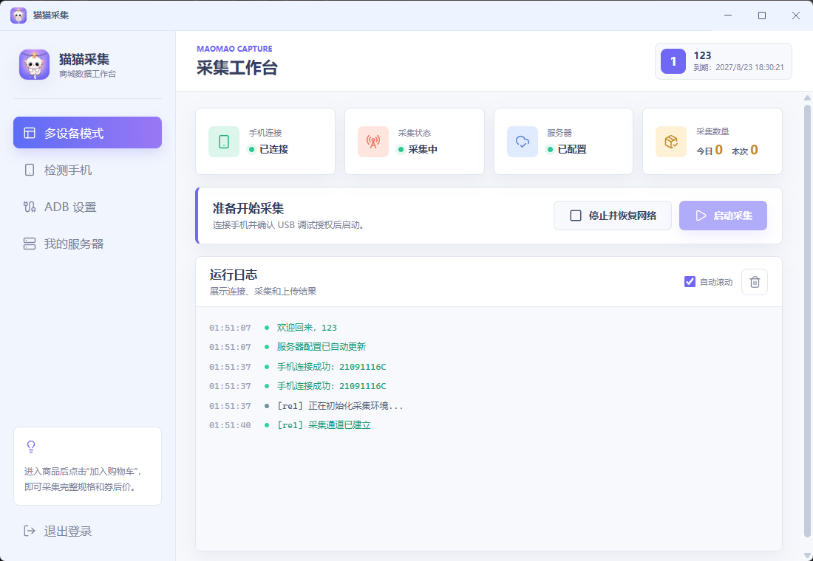
Task: Click the 采集状态 antenna signal icon
Action: [373, 142]
